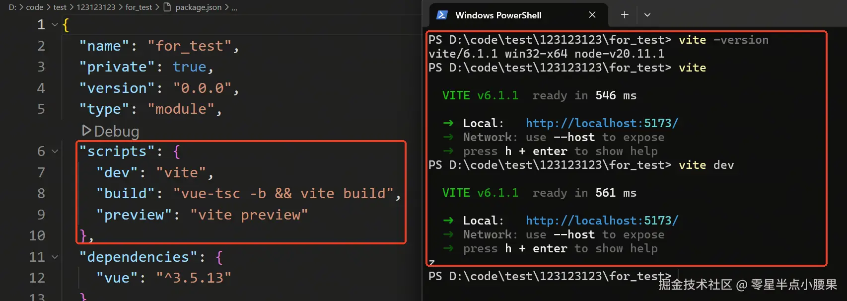Click 'vite -version' command in terminal
847x301 pixels.
pyautogui.click(x=723, y=40)
